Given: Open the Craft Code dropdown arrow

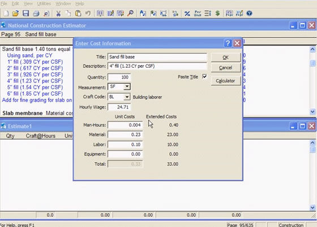Looking at the screenshot, I should [x=127, y=97].
